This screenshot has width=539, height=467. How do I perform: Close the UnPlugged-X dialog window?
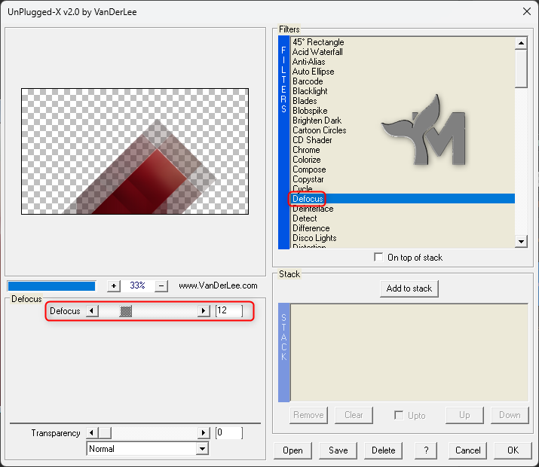[526, 12]
